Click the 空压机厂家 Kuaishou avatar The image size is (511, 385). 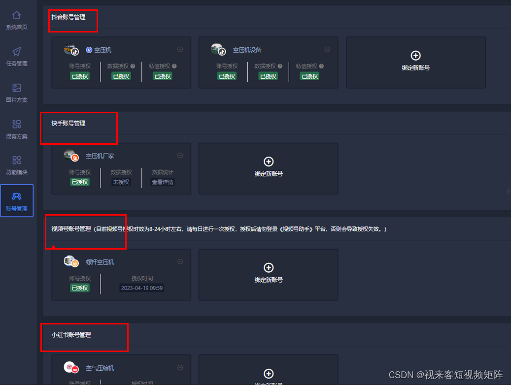pos(71,156)
